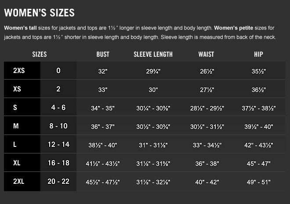Click the 49" - 51" hip cell
The image size is (290, 204).
point(258,182)
